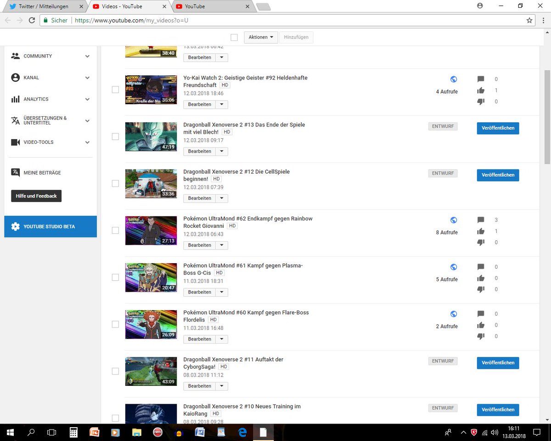Open Bearbeiten dropdown arrow for Xenoverse 2 #13
The height and width of the screenshot is (441, 551).
tap(222, 151)
